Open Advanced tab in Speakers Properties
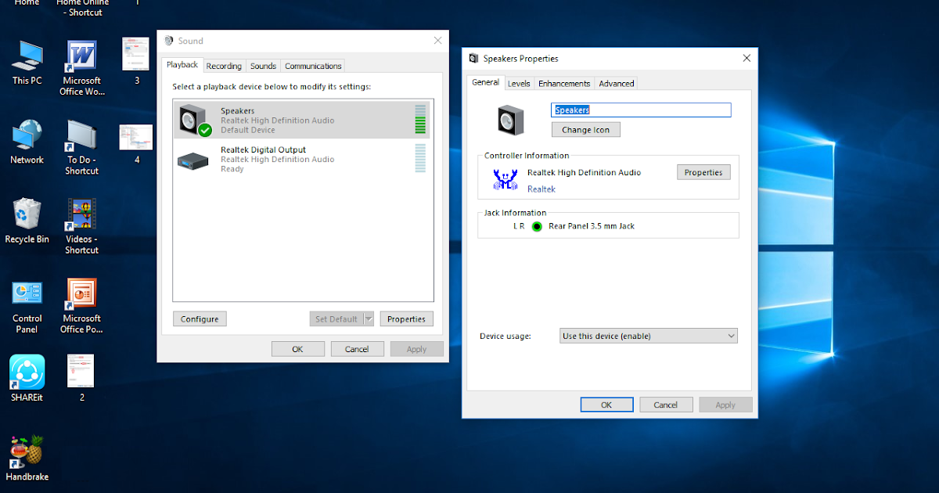Viewport: 939px width, 493px height. [617, 83]
